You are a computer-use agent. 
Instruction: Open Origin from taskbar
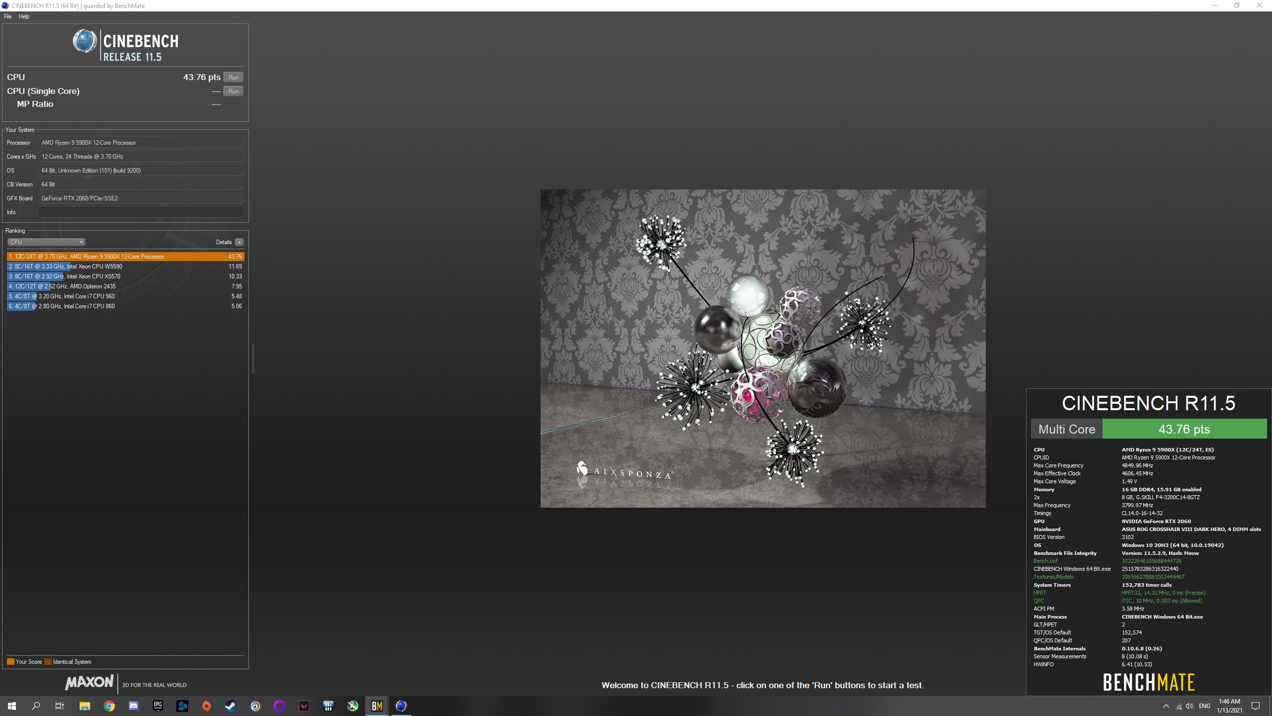[x=207, y=706]
